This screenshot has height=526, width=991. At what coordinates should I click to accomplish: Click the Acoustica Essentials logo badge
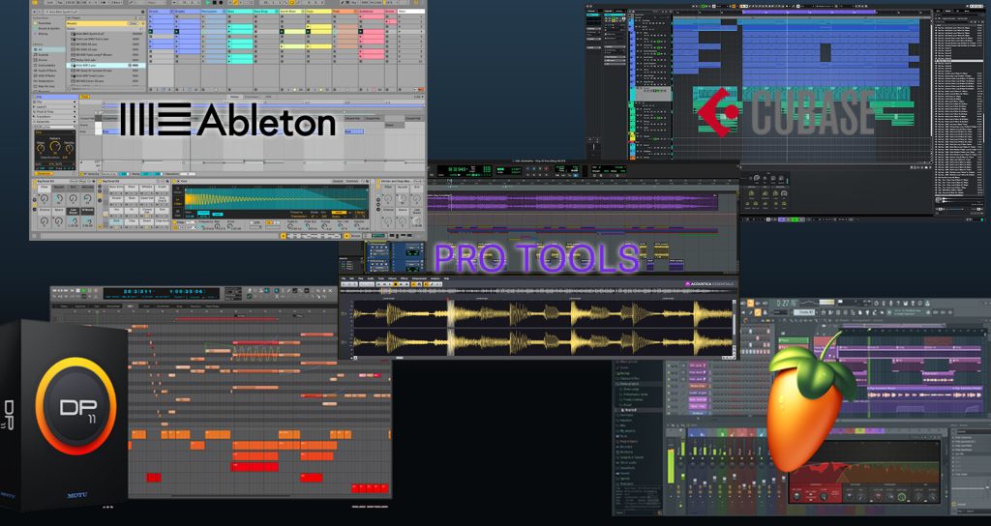(709, 283)
